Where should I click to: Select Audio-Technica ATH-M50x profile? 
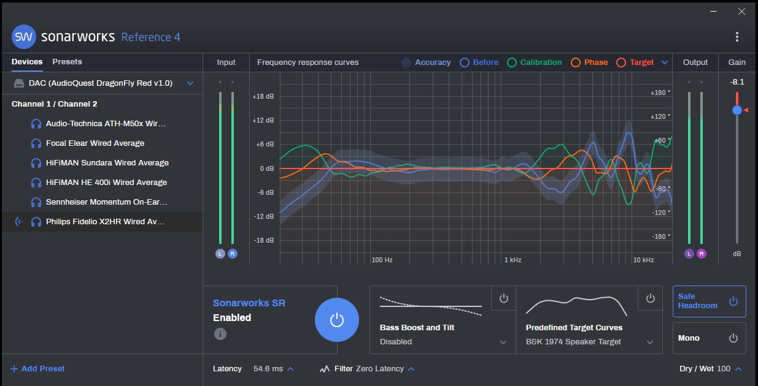101,124
